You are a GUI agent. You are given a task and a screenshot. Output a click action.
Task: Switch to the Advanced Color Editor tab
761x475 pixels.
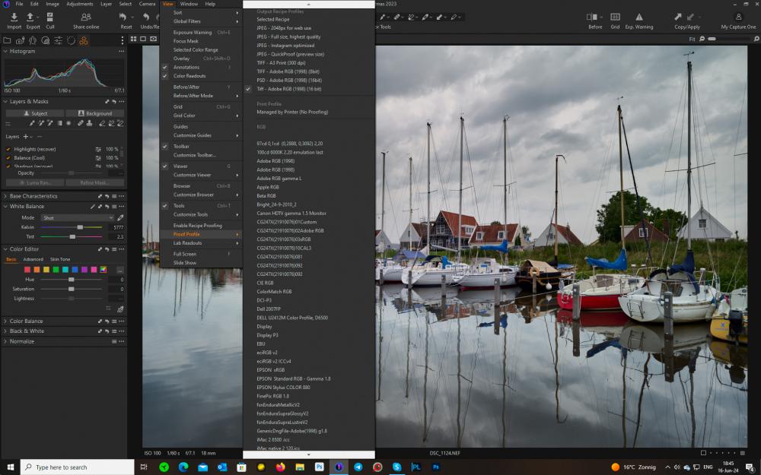pos(33,259)
